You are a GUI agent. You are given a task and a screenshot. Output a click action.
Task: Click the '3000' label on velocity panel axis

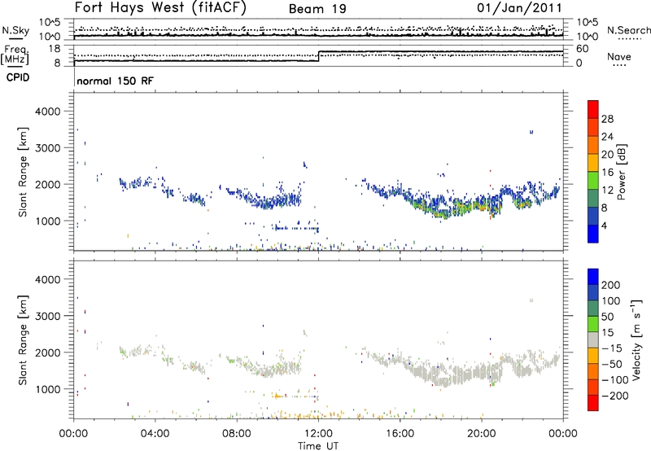(48, 316)
